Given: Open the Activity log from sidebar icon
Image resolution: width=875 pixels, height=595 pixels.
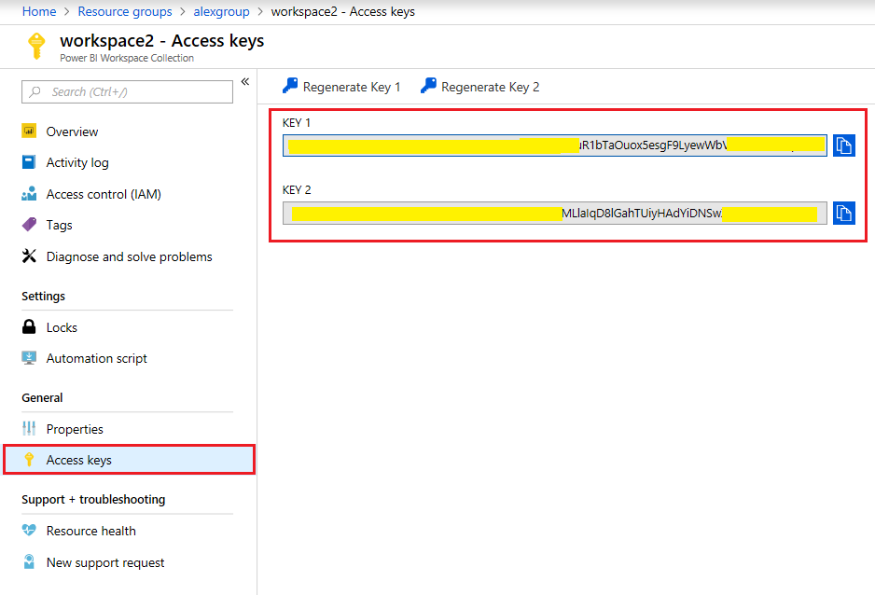Looking at the screenshot, I should coord(28,162).
